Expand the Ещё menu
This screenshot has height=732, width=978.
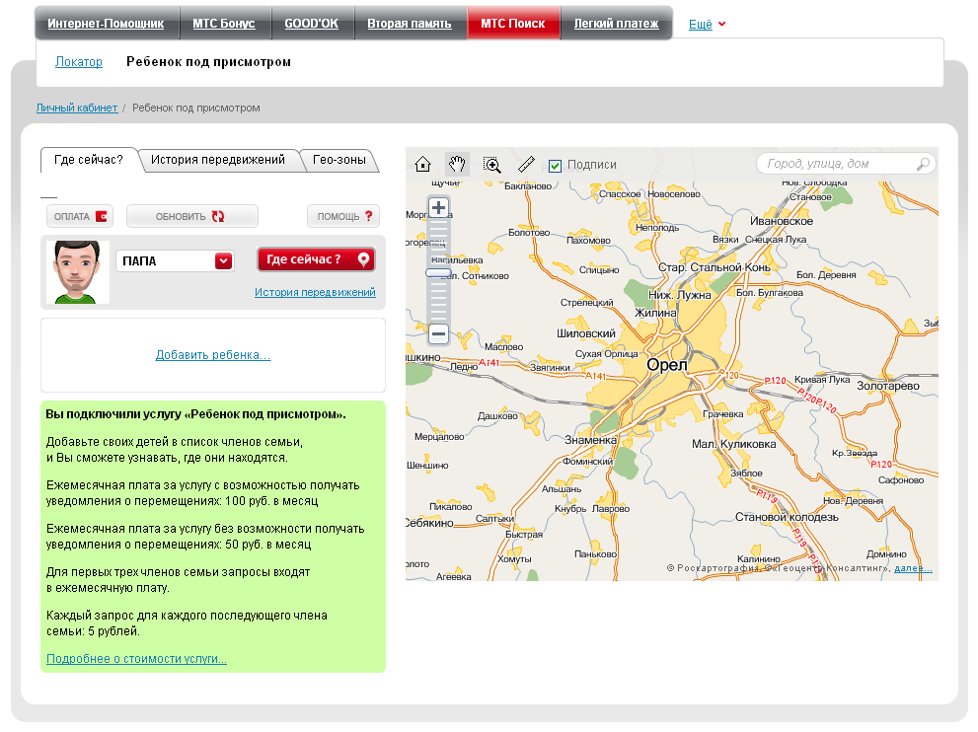tap(707, 24)
